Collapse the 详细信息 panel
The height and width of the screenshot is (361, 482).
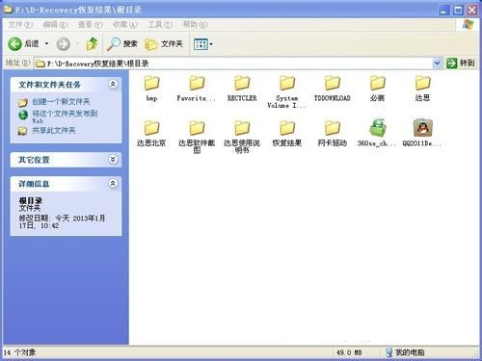tap(113, 183)
